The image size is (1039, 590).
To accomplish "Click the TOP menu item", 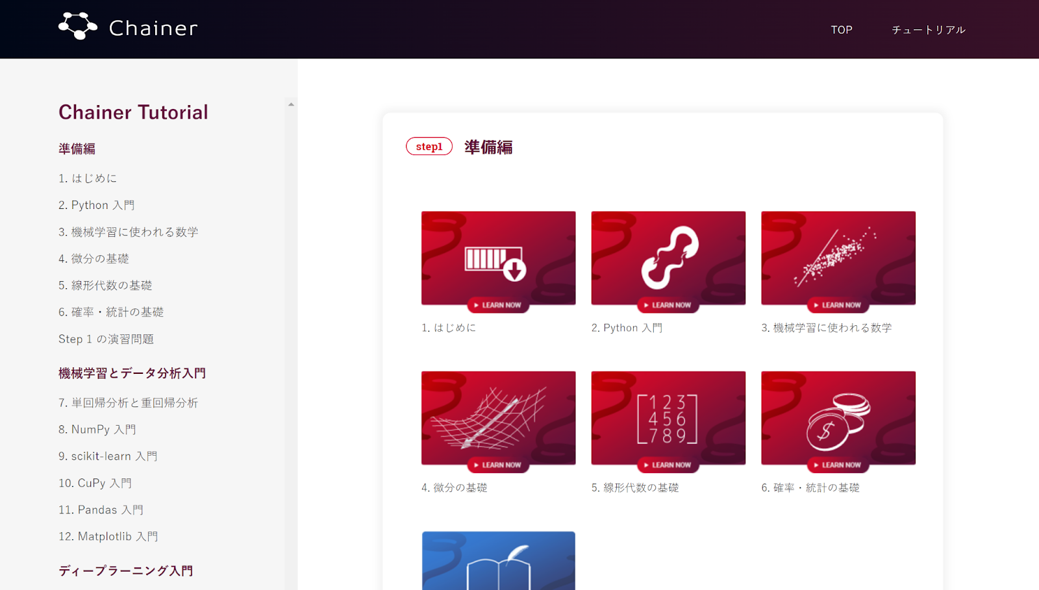I will coord(842,30).
